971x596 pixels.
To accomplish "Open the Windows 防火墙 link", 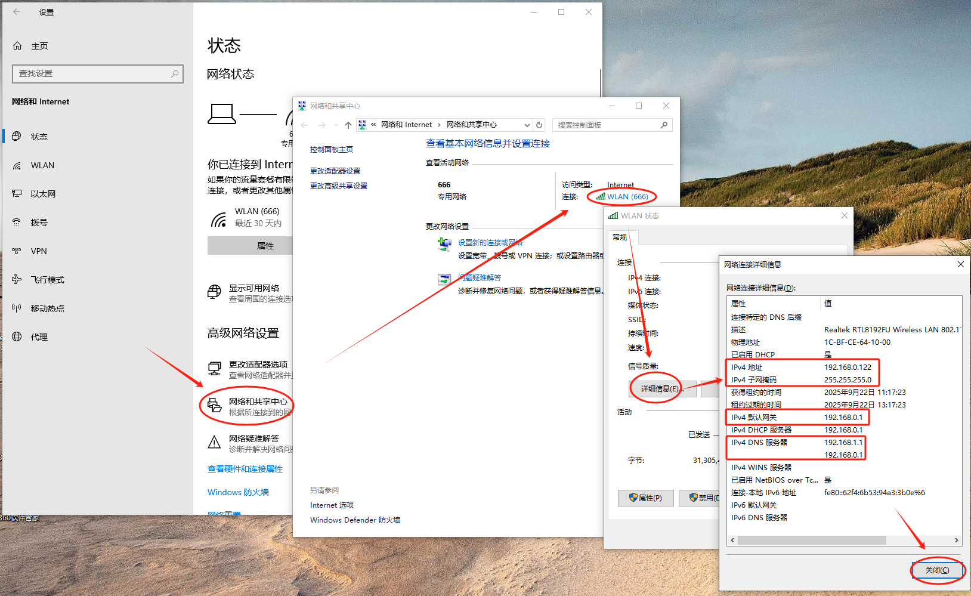I will click(x=238, y=492).
